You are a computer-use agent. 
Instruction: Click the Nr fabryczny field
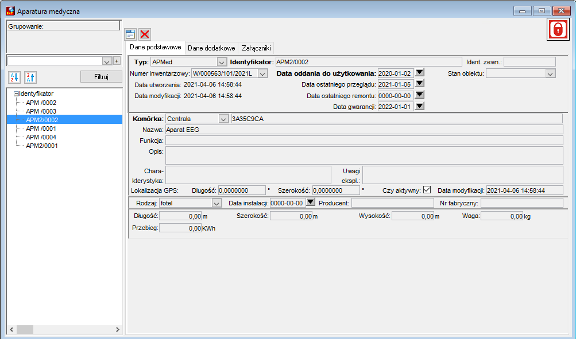(x=522, y=203)
